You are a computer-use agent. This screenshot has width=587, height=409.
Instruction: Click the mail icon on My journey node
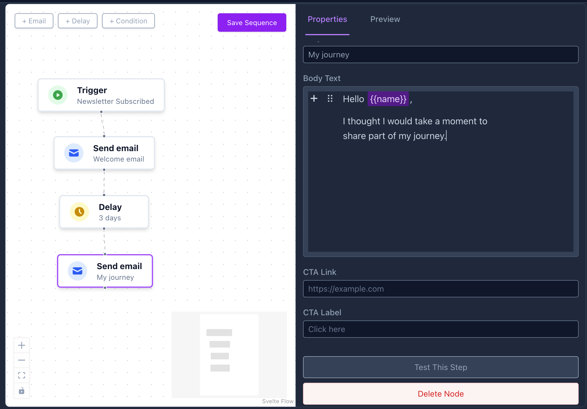pos(77,271)
